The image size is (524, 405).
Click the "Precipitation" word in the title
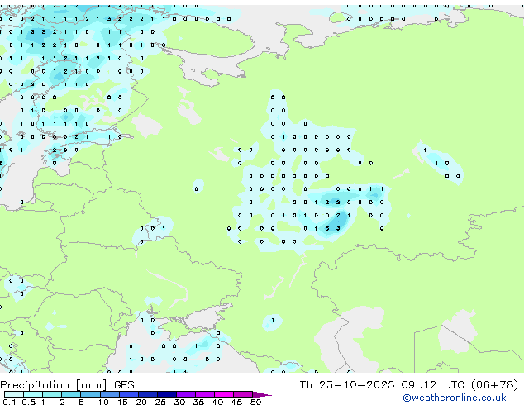(x=35, y=385)
